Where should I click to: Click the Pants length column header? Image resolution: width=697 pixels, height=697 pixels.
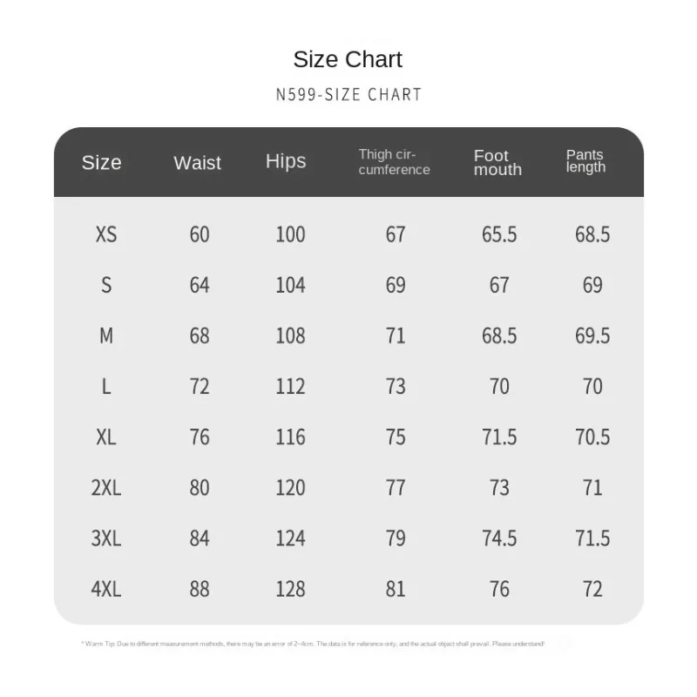(x=585, y=161)
